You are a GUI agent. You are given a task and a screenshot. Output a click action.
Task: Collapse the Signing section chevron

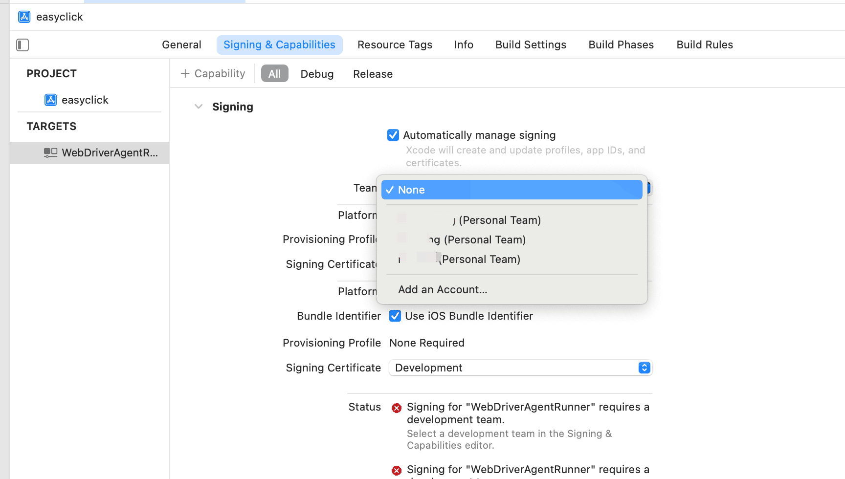tap(198, 107)
